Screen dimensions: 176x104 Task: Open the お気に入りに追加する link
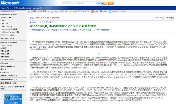point(81,11)
